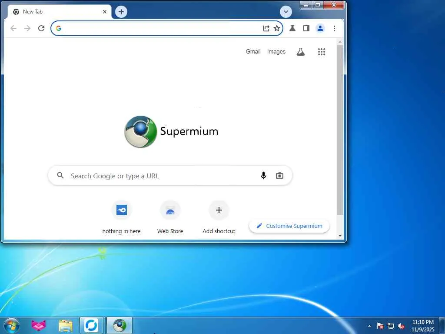This screenshot has height=334, width=445.
Task: Open the three-dot browser menu
Action: coord(334,28)
